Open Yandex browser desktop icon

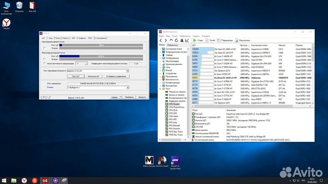point(6,24)
